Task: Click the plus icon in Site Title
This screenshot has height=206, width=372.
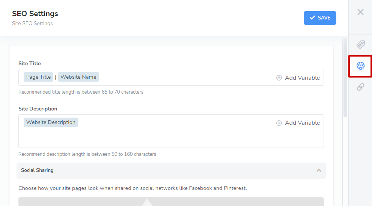Action: (x=279, y=78)
